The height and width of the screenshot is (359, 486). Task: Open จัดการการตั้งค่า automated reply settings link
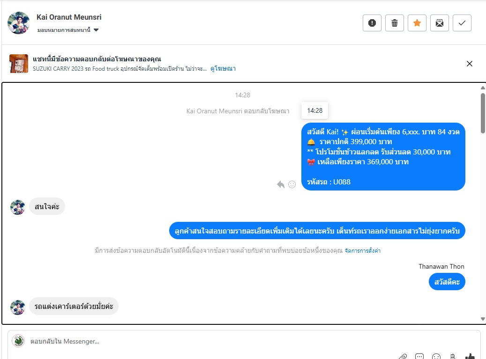[x=362, y=251]
